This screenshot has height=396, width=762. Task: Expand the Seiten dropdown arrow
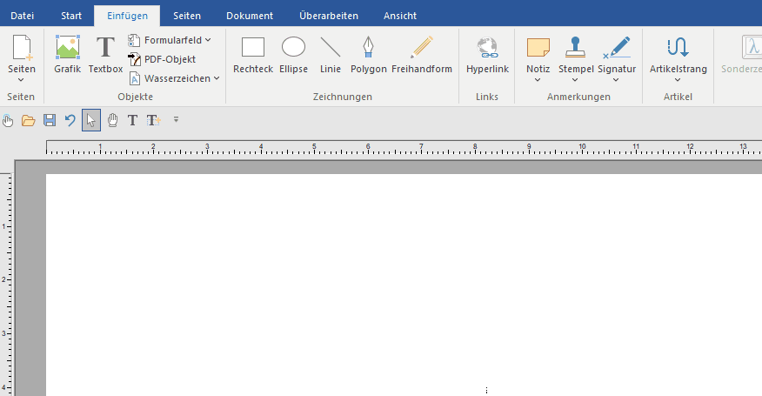[21, 80]
